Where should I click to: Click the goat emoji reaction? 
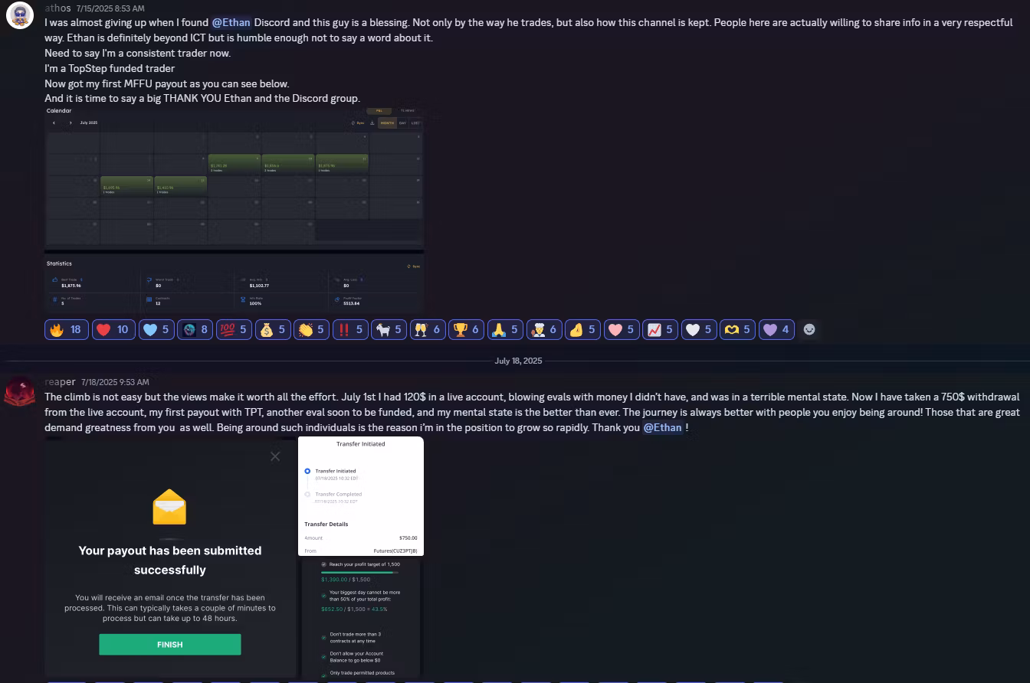(x=389, y=329)
